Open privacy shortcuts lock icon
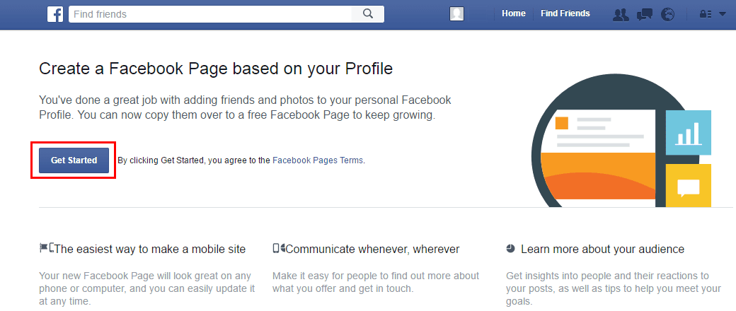Viewport: 736px width, 311px height. (706, 14)
